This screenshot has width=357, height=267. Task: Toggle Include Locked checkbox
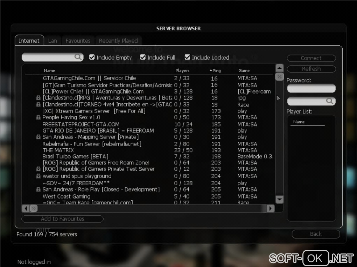pyautogui.click(x=187, y=57)
